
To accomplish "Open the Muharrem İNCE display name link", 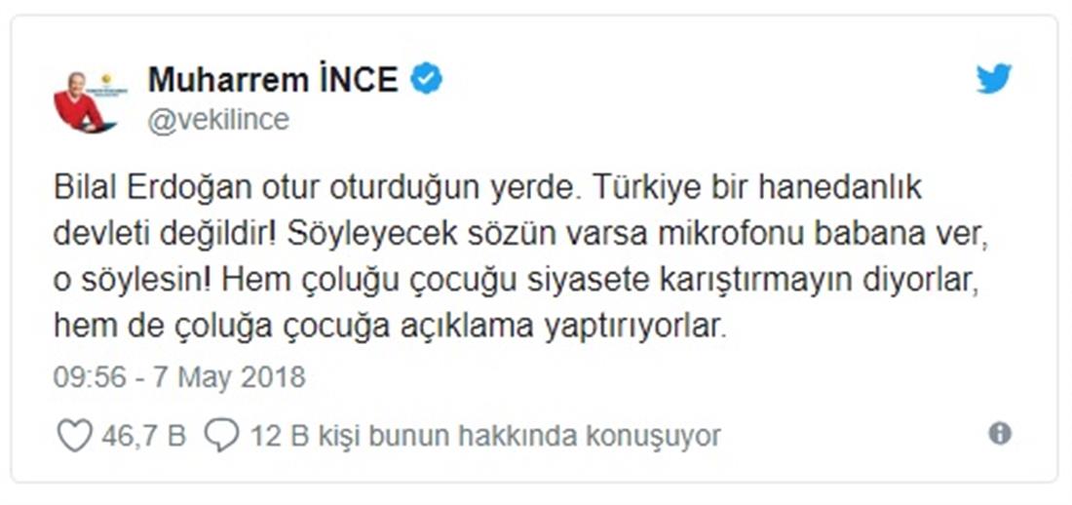I will click(273, 80).
